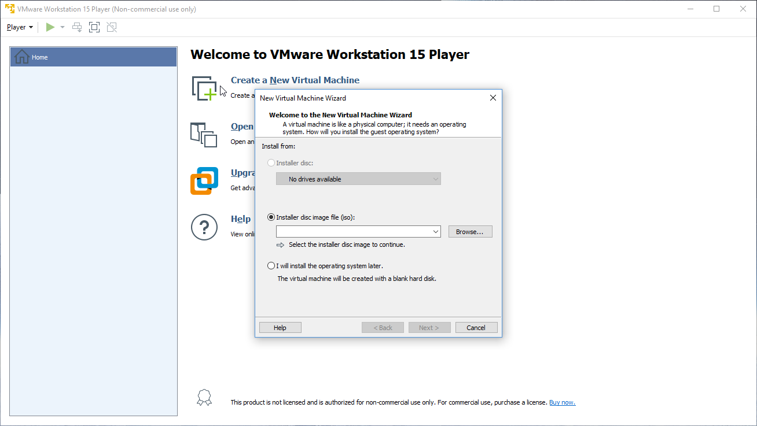Close the New Virtual Machine Wizard dialog
Image resolution: width=757 pixels, height=426 pixels.
click(x=493, y=98)
